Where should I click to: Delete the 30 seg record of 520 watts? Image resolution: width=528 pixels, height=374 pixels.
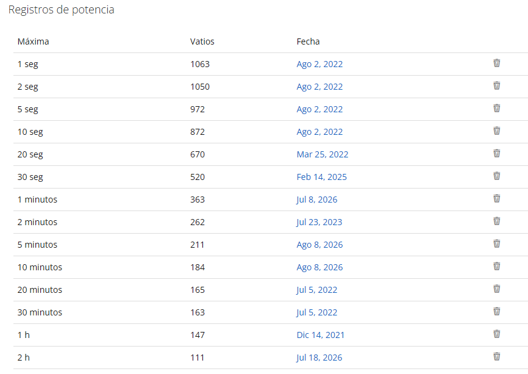(x=497, y=176)
